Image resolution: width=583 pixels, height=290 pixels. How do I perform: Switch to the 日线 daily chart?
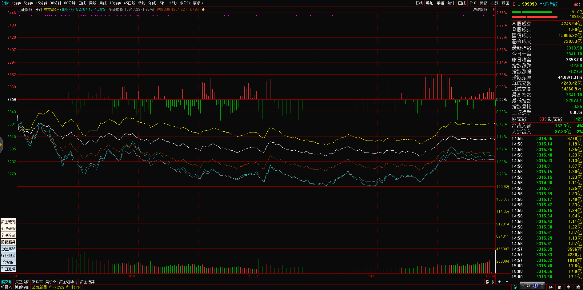tap(82, 3)
